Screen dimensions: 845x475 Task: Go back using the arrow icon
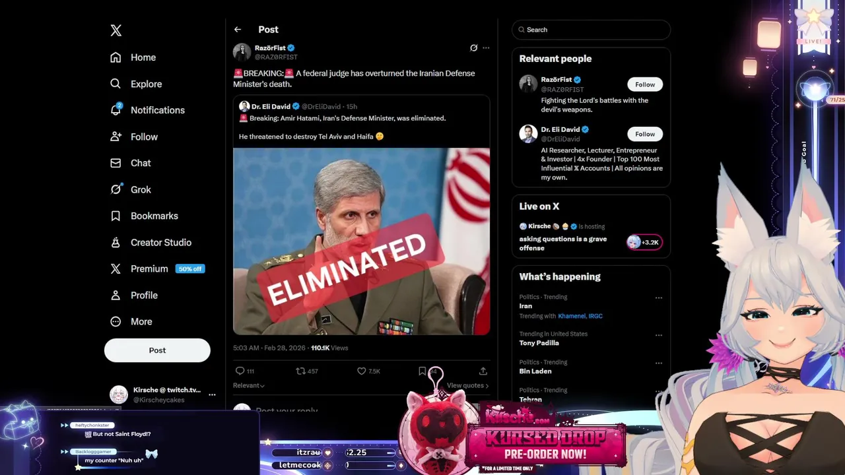click(x=238, y=30)
